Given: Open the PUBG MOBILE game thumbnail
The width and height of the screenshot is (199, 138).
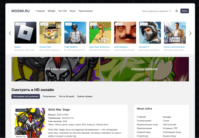Looking at the screenshot, I should tap(75, 33).
